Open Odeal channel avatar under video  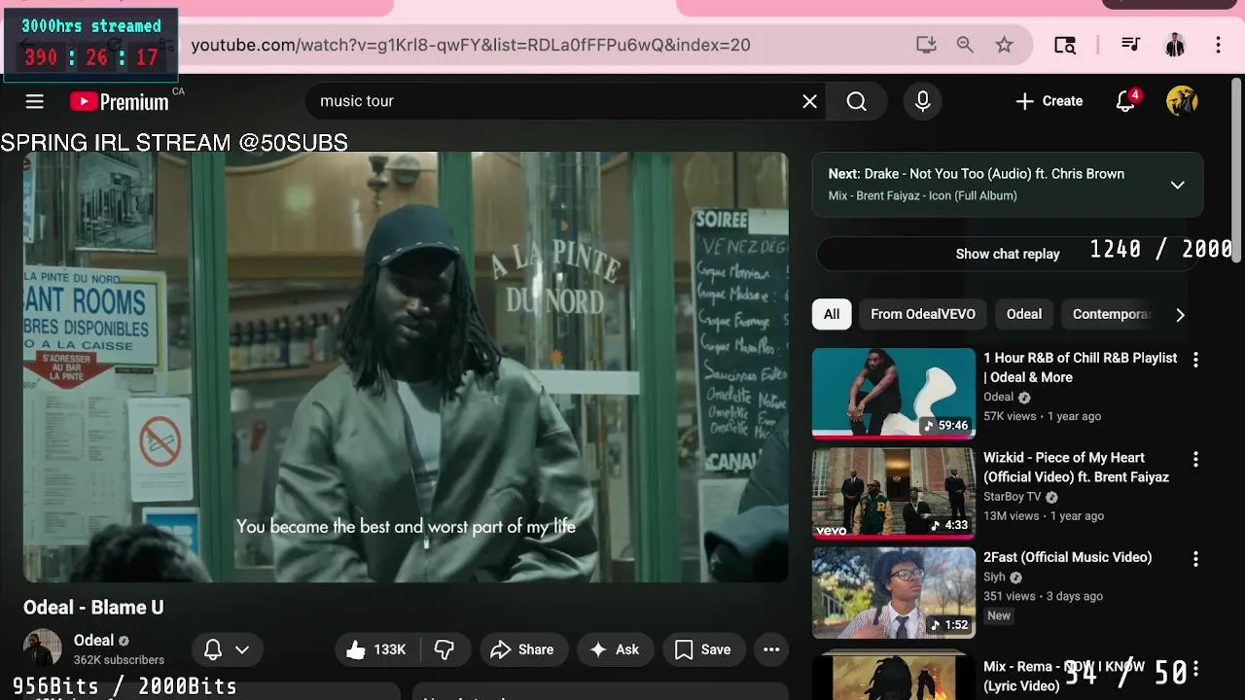[43, 649]
